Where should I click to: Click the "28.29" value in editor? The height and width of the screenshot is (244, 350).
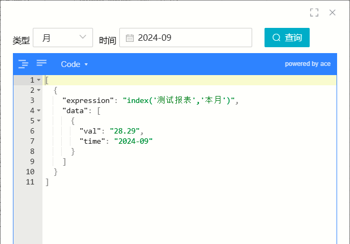click(125, 131)
